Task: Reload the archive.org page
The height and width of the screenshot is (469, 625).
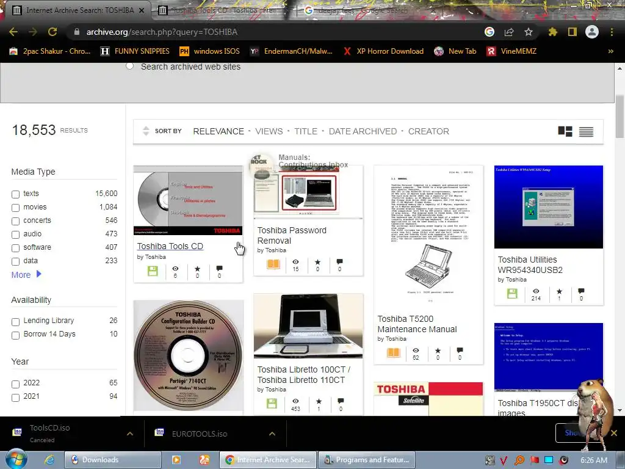Action: [52, 32]
